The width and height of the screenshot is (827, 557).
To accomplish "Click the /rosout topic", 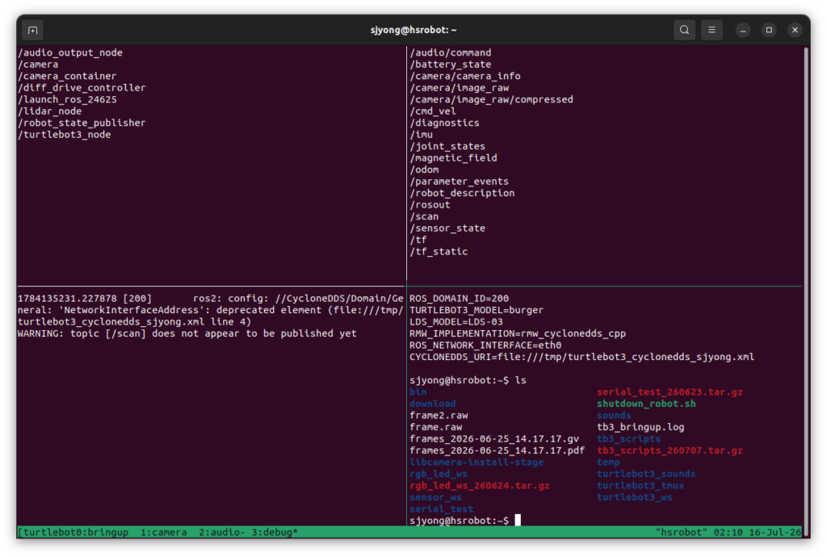I will tap(430, 204).
